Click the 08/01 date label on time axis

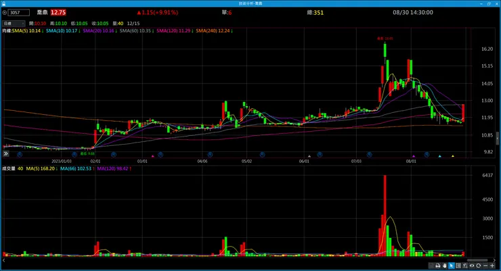point(411,162)
